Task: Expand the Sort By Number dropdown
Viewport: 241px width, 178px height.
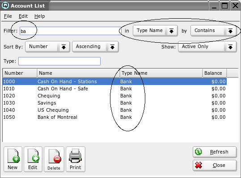Action: click(47, 47)
